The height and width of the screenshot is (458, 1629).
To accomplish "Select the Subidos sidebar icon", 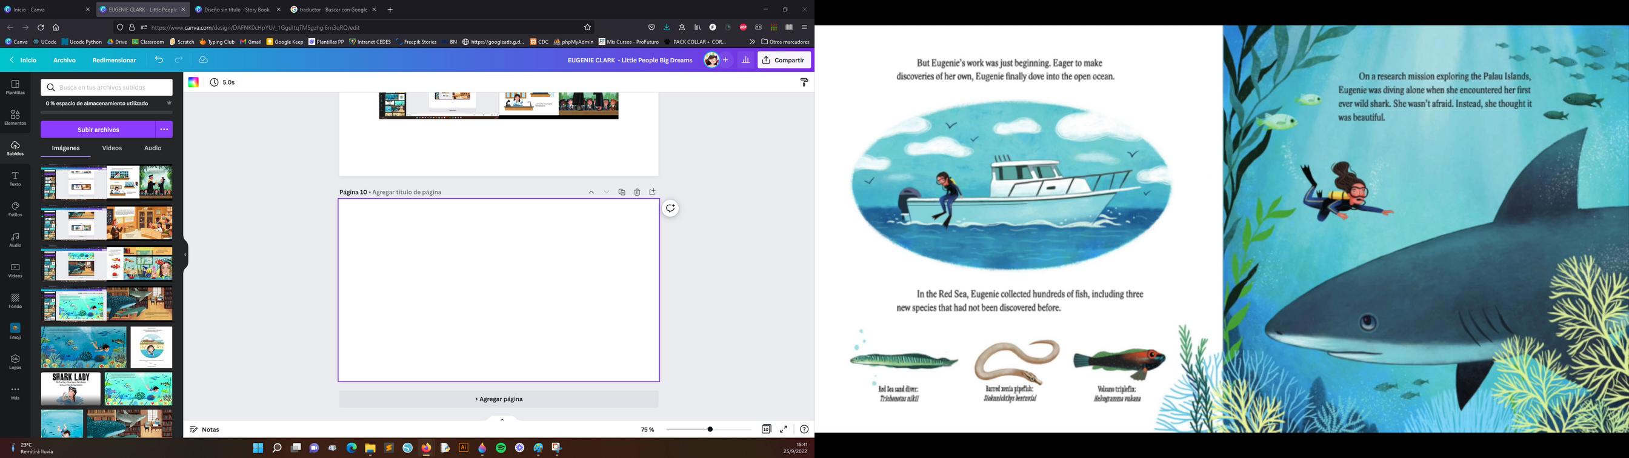I will [x=15, y=148].
